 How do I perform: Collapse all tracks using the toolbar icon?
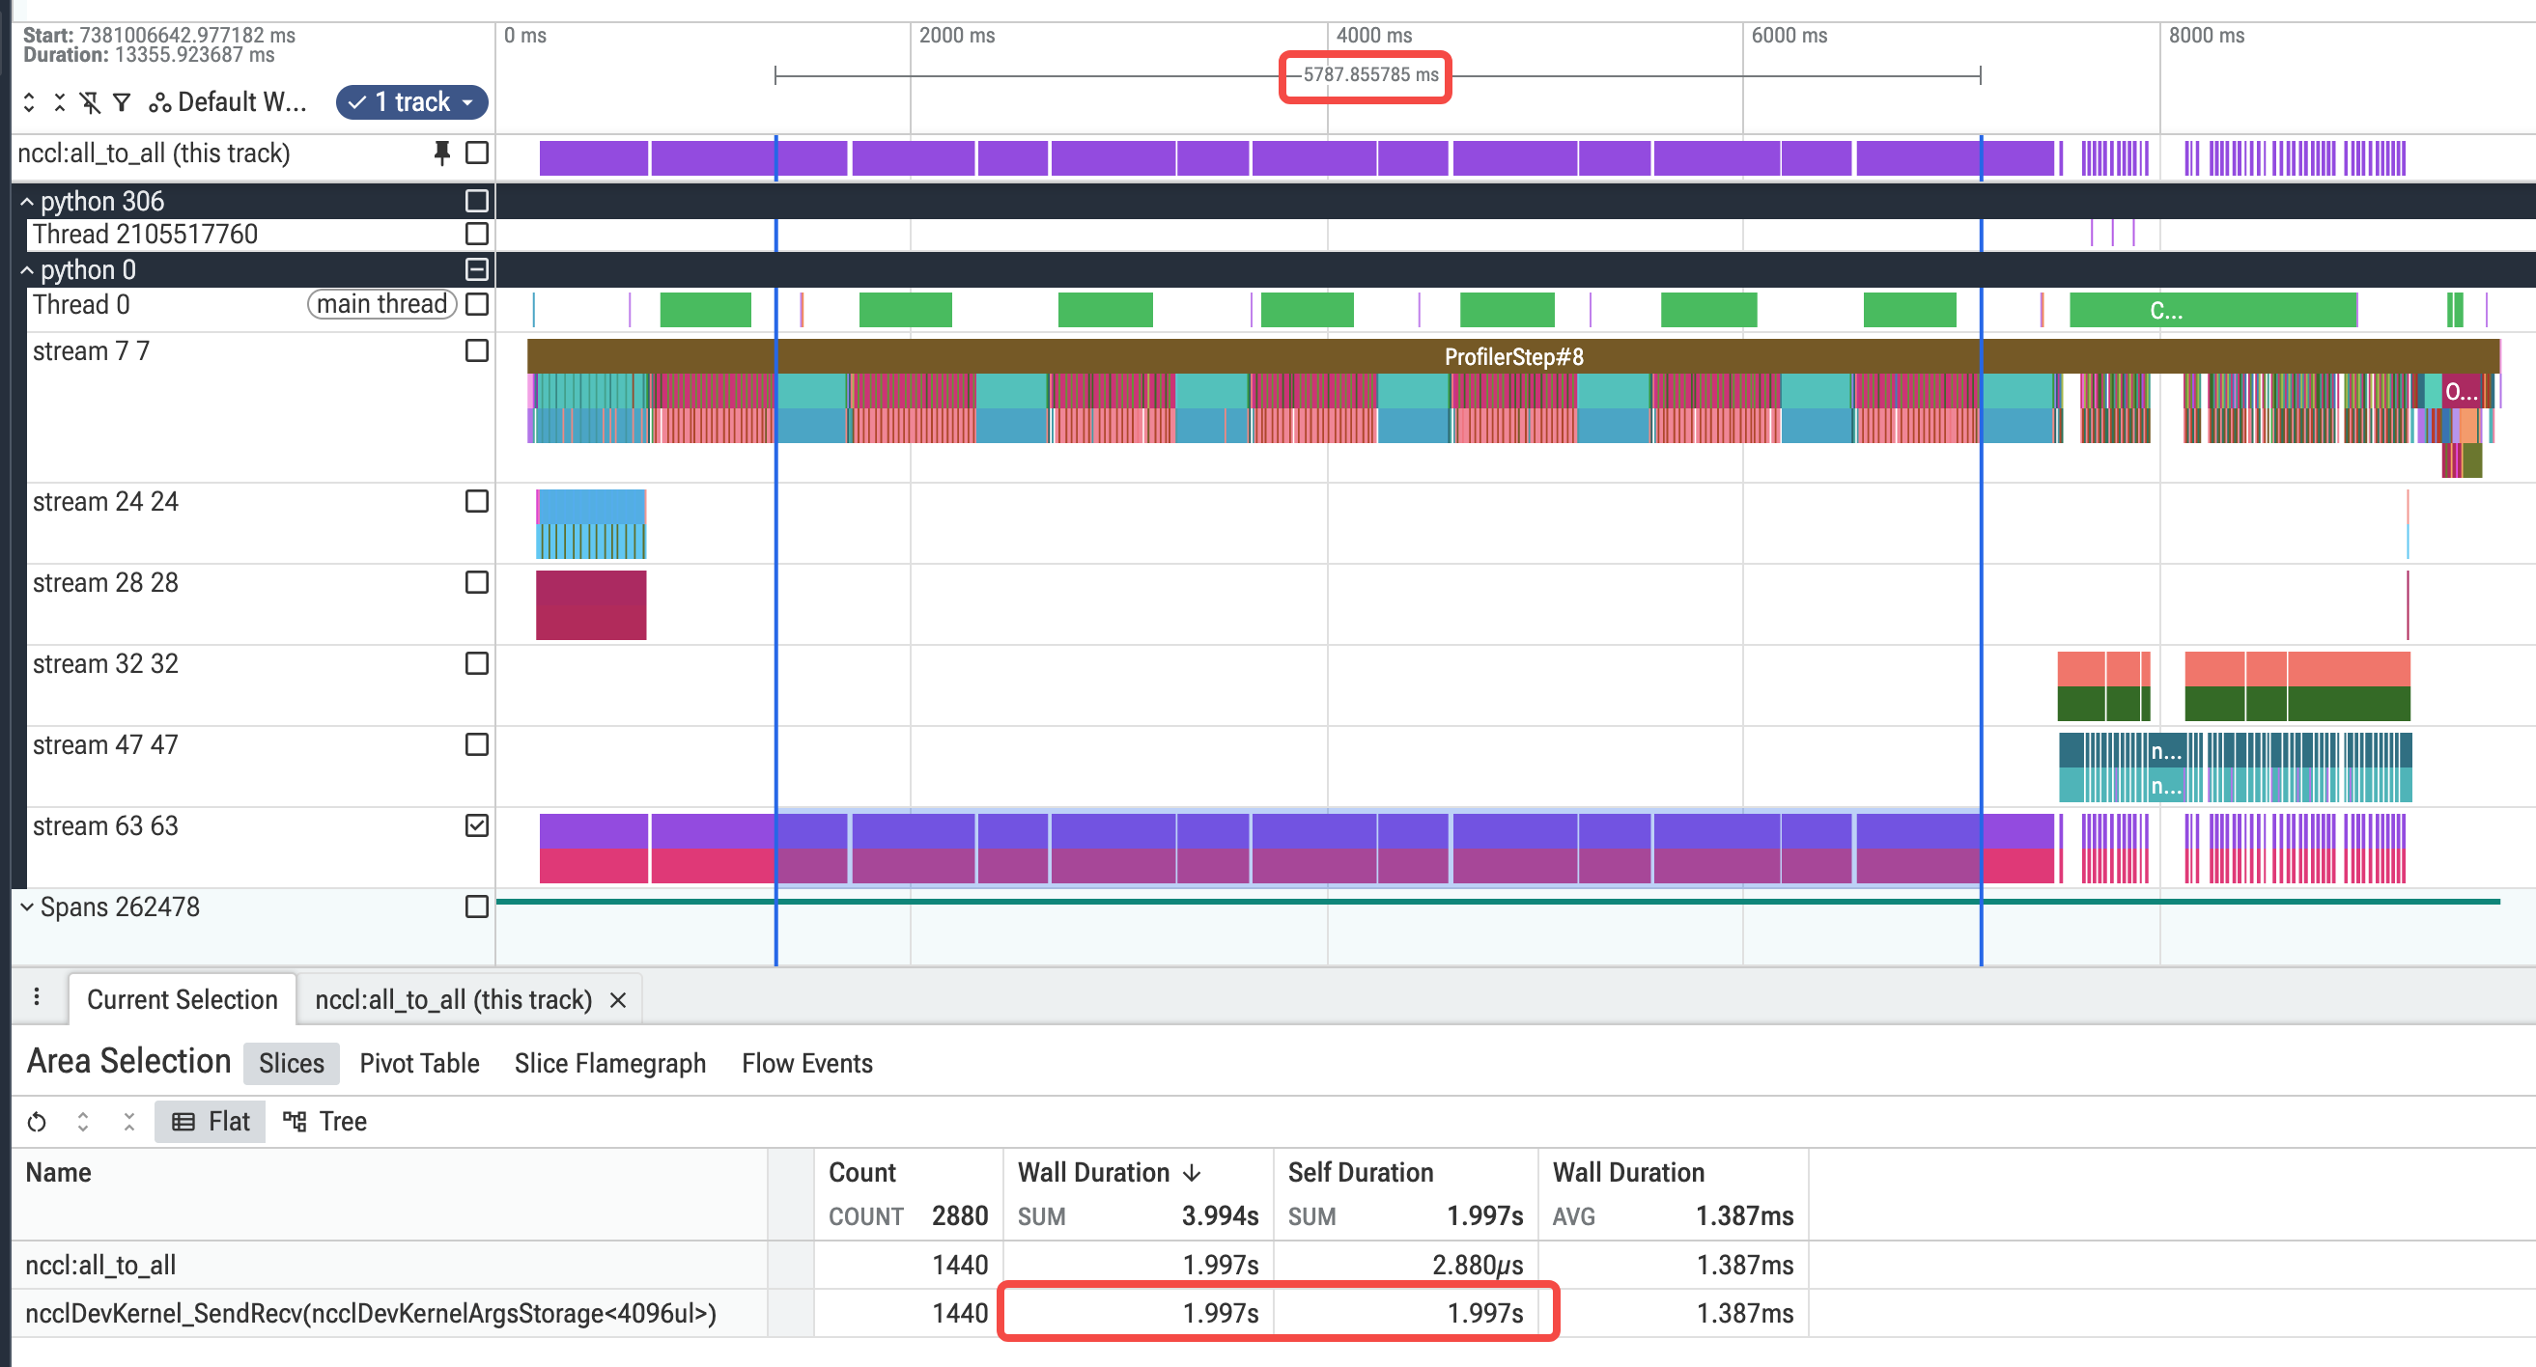coord(60,101)
